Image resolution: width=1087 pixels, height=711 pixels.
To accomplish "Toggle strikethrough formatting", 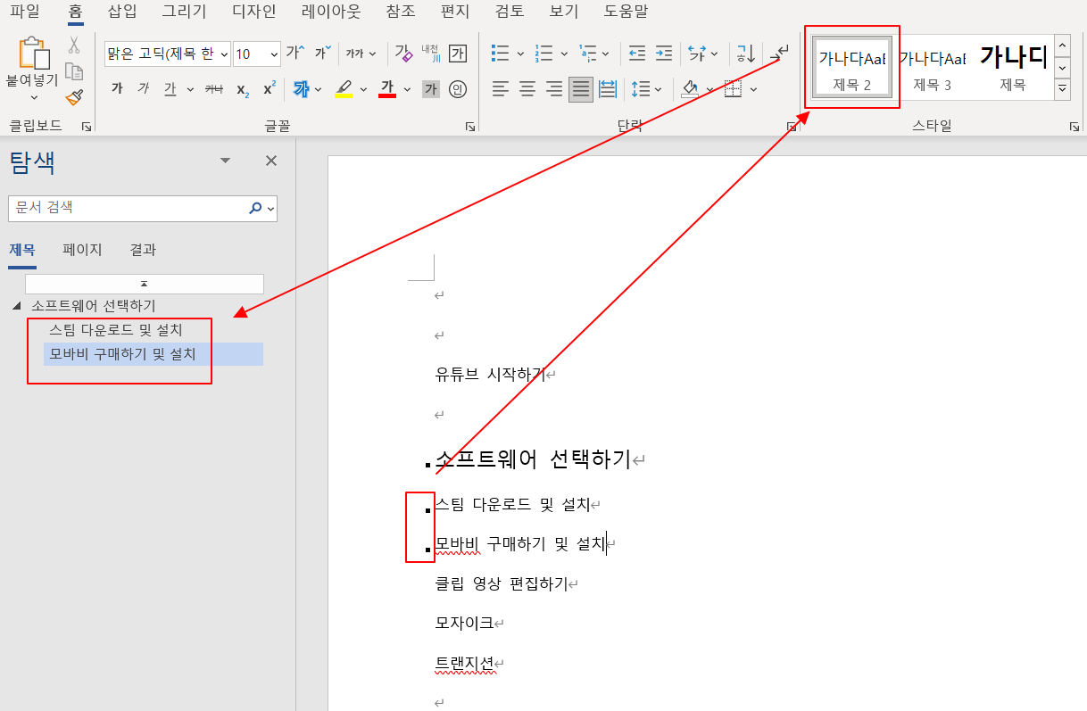I will pyautogui.click(x=214, y=89).
